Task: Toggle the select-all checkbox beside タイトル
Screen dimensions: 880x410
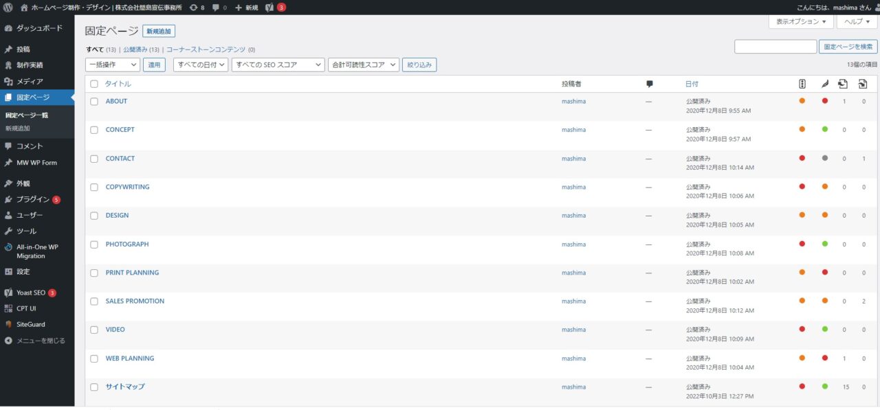Action: point(94,84)
